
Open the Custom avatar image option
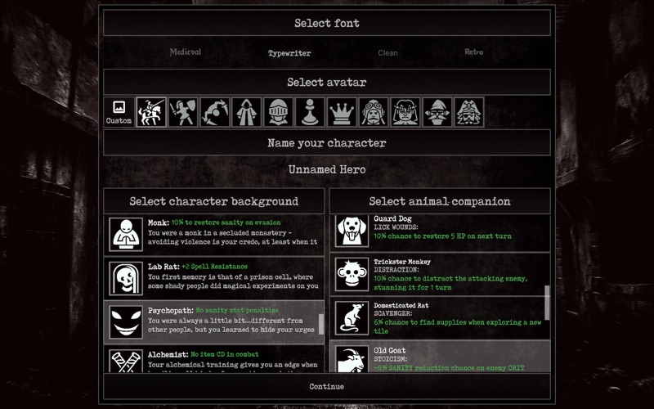119,112
